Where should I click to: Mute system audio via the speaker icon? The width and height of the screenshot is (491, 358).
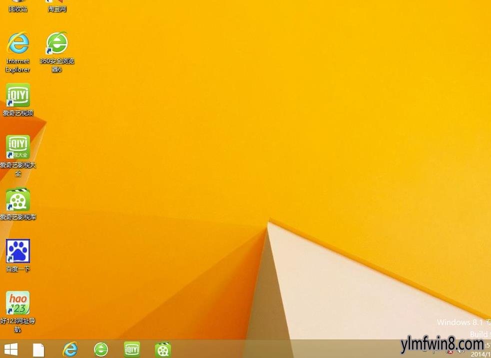point(461,351)
